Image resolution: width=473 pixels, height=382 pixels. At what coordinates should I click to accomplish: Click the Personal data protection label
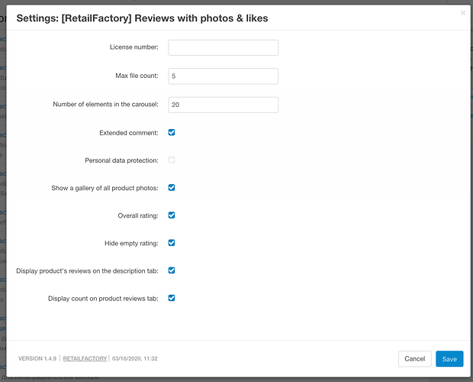point(121,160)
